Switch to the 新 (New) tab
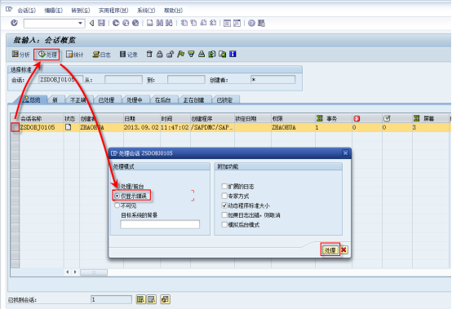This screenshot has height=309, width=452. pyautogui.click(x=55, y=99)
